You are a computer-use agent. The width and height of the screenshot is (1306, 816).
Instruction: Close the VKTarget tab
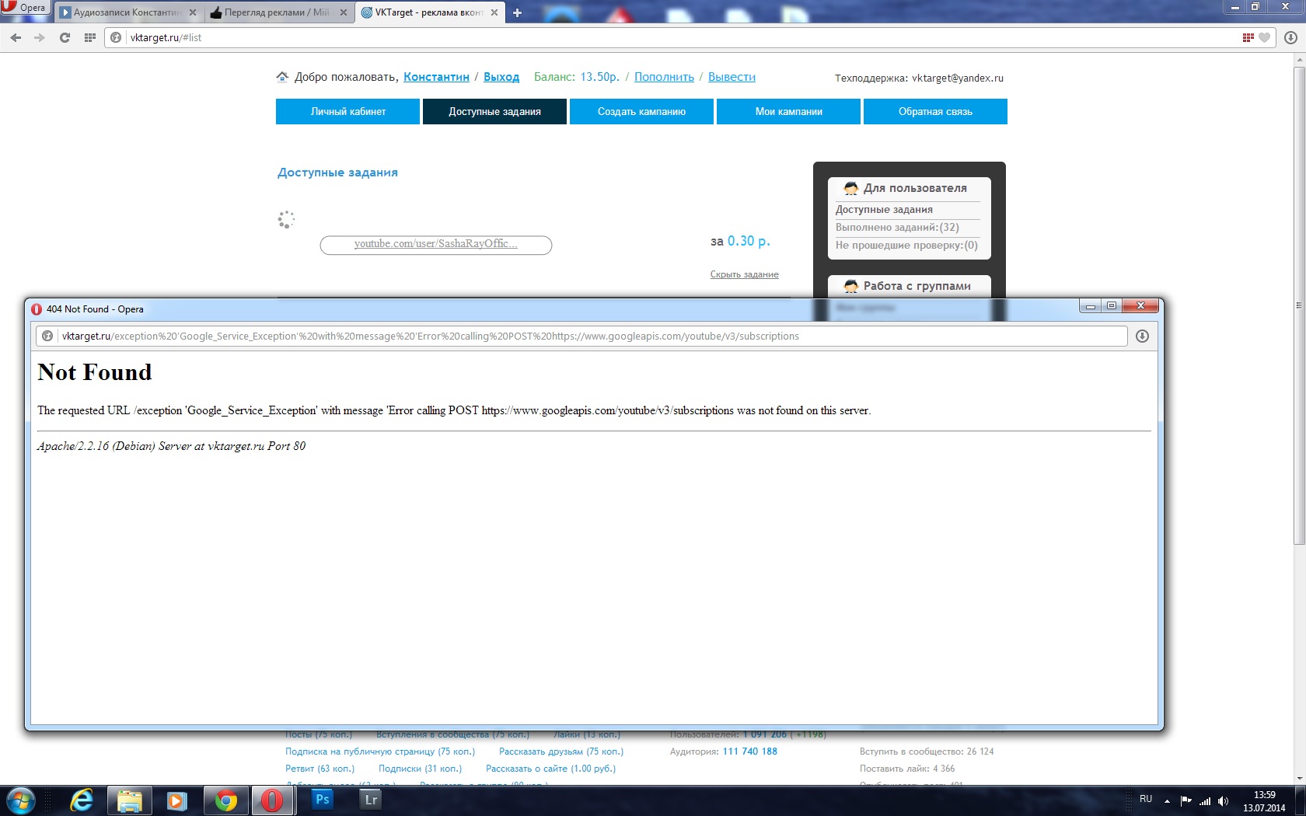pyautogui.click(x=494, y=12)
